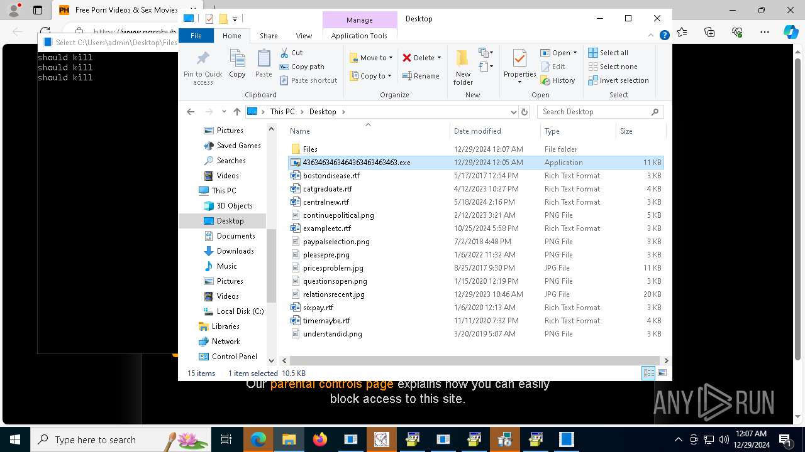Click the Windows Start button

pyautogui.click(x=15, y=439)
